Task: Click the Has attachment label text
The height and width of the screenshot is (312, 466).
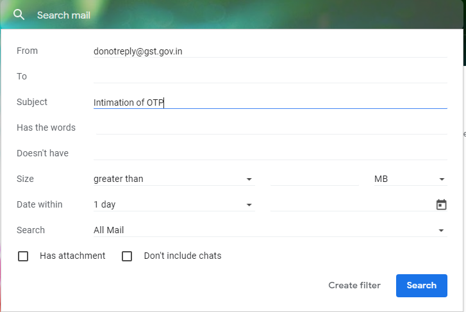Action: click(x=72, y=256)
